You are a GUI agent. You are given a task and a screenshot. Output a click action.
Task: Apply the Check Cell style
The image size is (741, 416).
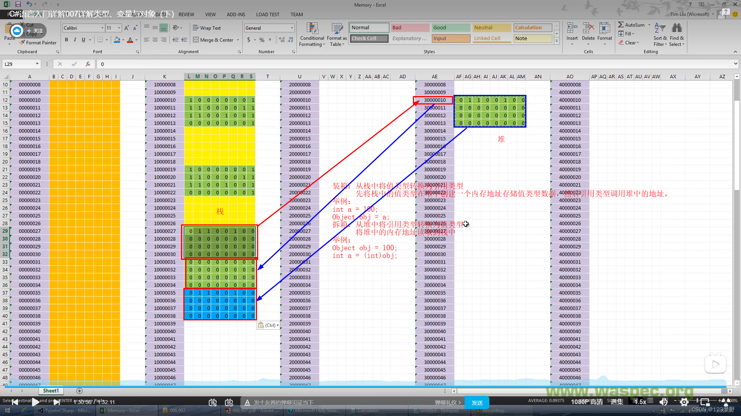[369, 39]
